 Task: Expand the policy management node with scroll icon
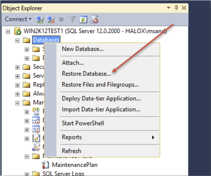[x=27, y=112]
